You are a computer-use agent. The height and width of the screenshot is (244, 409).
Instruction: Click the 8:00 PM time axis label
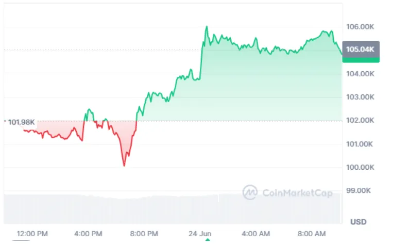pyautogui.click(x=144, y=234)
